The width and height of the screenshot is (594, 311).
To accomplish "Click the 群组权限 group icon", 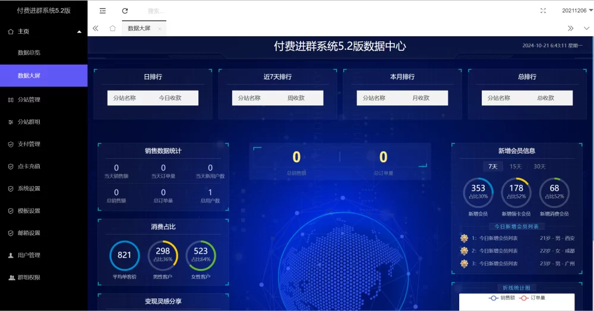I will click(x=11, y=277).
